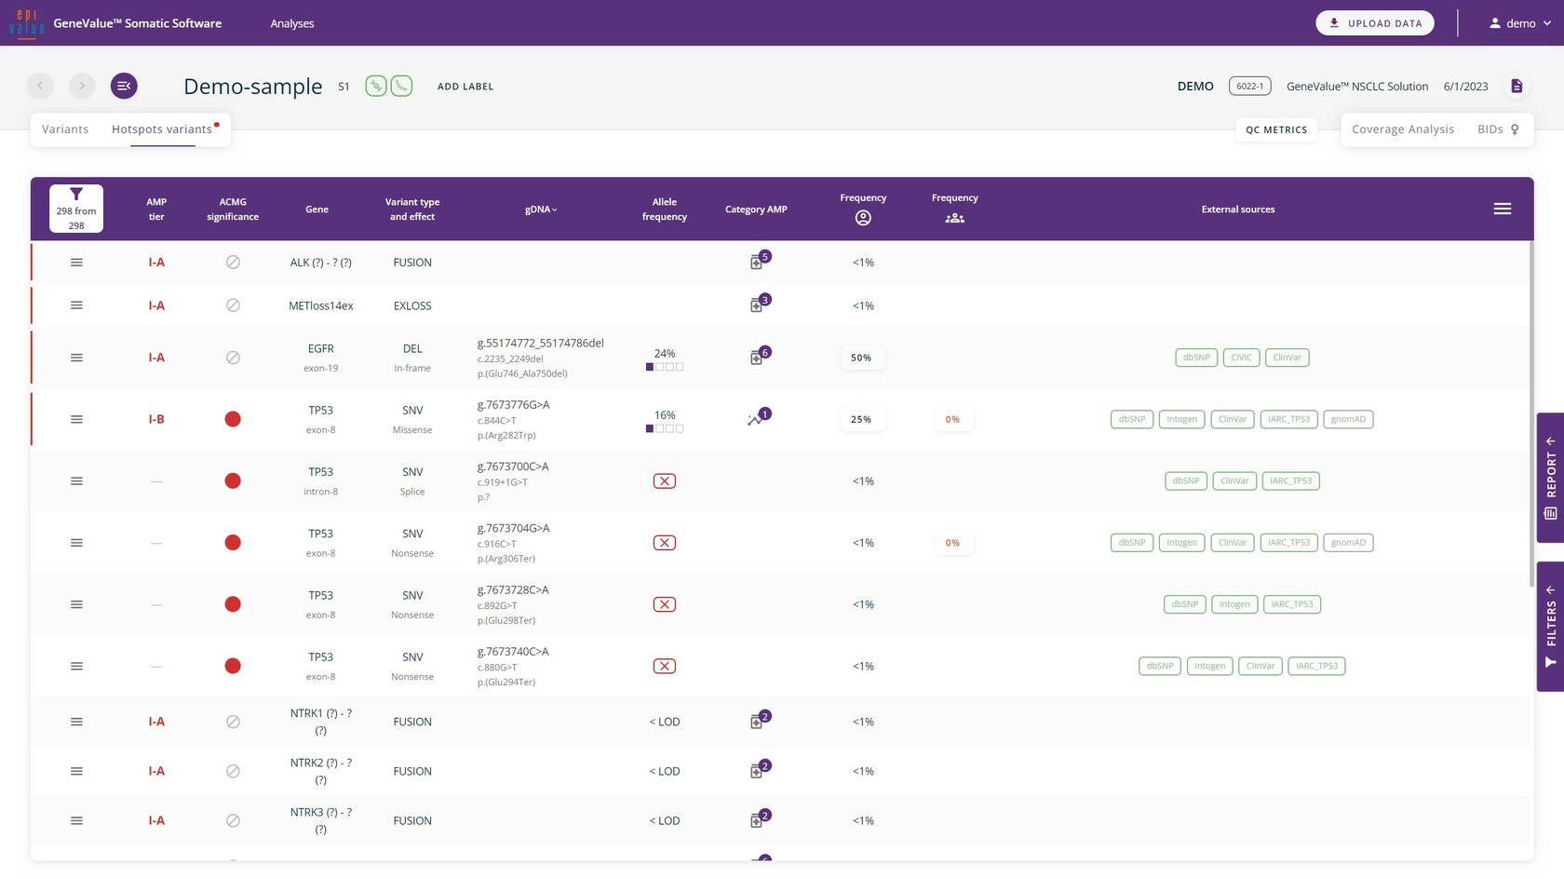Expand the gDNA column dropdown
This screenshot has height=879, width=1564.
(541, 210)
